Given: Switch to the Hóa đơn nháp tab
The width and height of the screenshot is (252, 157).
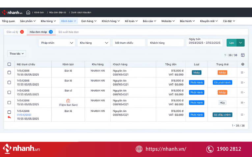Looking at the screenshot, I should click(x=41, y=32).
